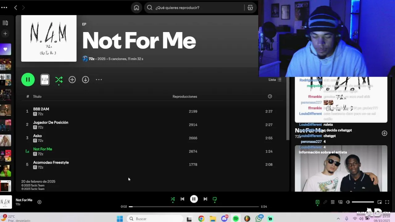Open the lyrics microphone icon
The width and height of the screenshot is (395, 222).
325,202
